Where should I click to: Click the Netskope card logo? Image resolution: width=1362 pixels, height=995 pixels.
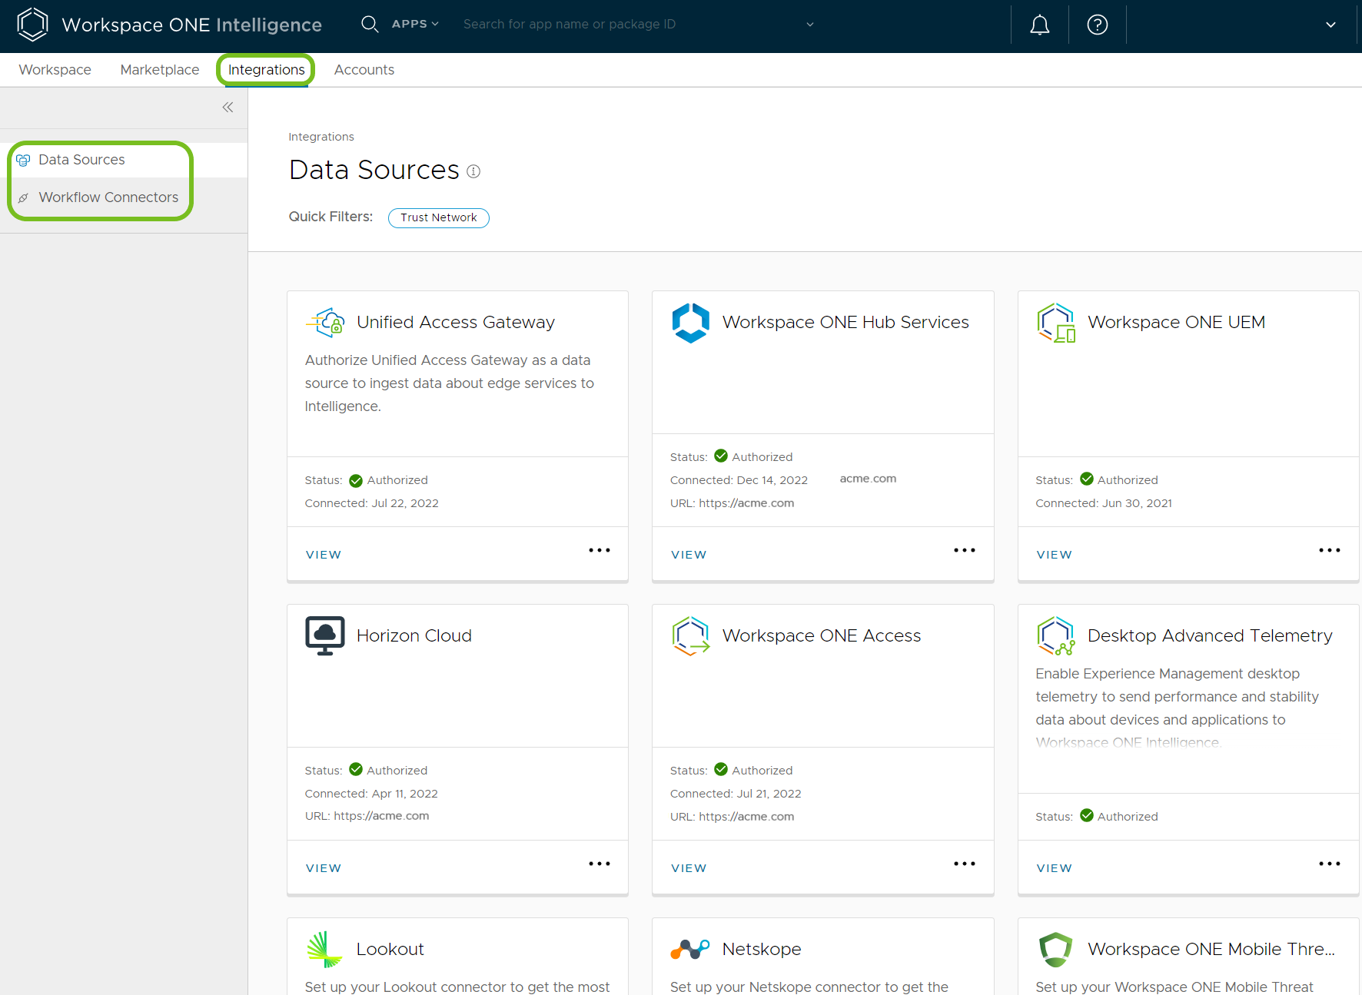pyautogui.click(x=690, y=950)
